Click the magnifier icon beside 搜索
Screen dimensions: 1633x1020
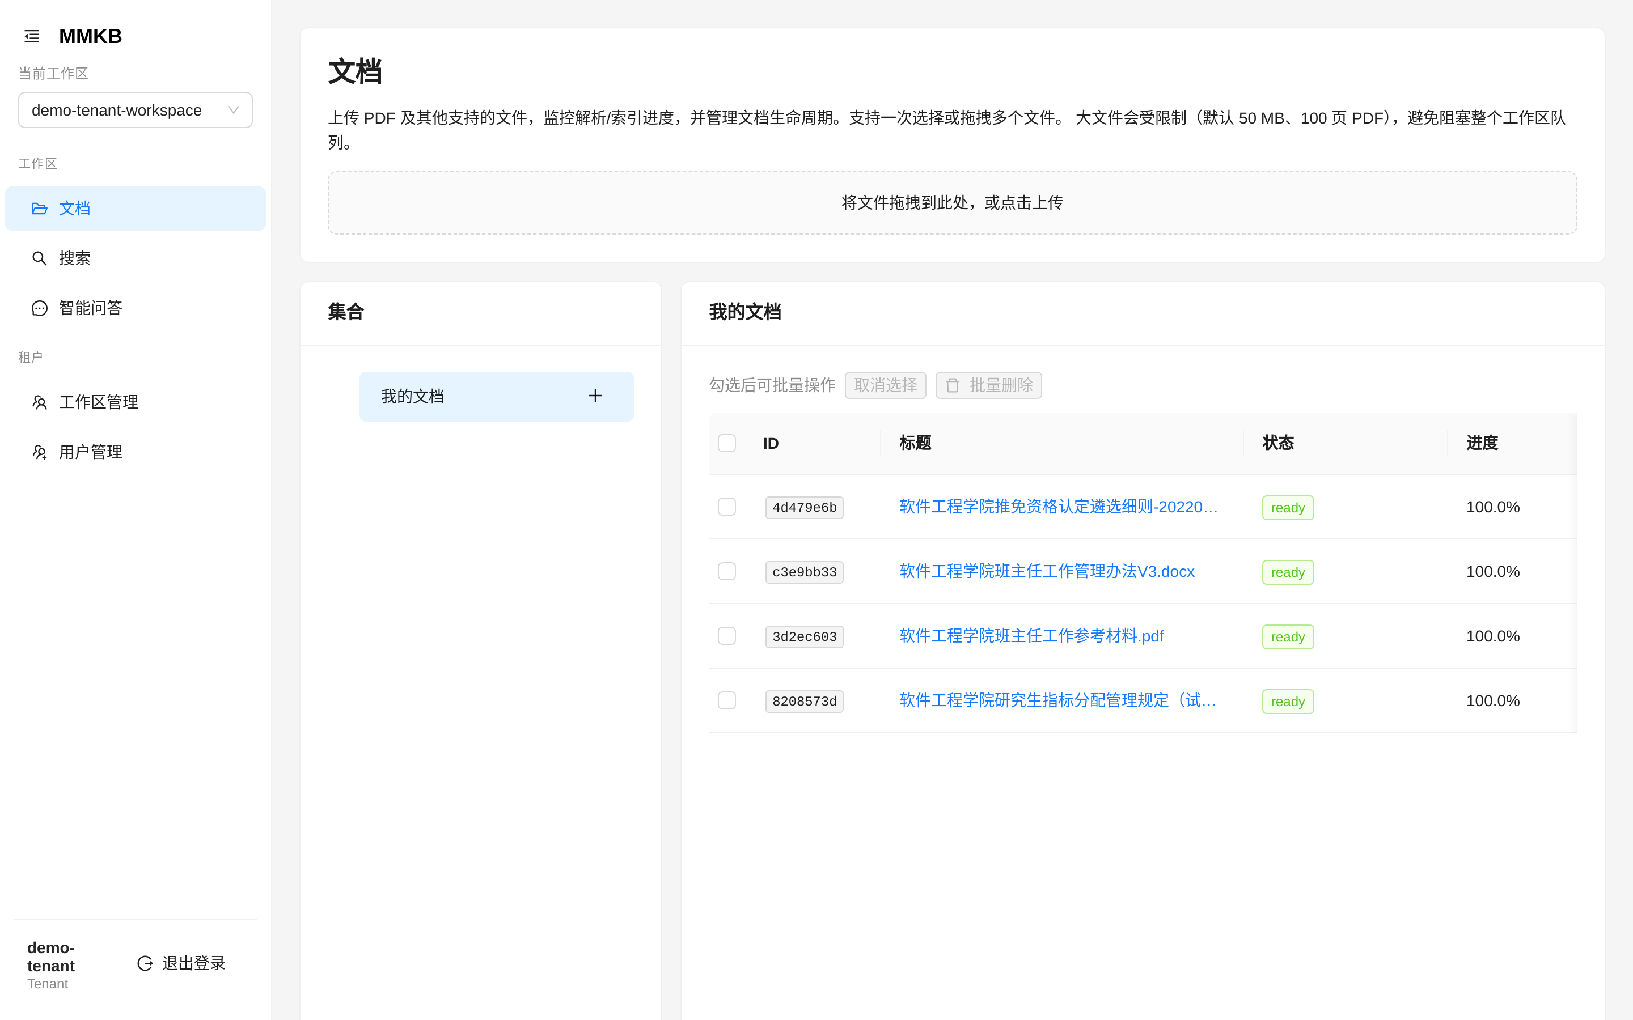coord(39,258)
